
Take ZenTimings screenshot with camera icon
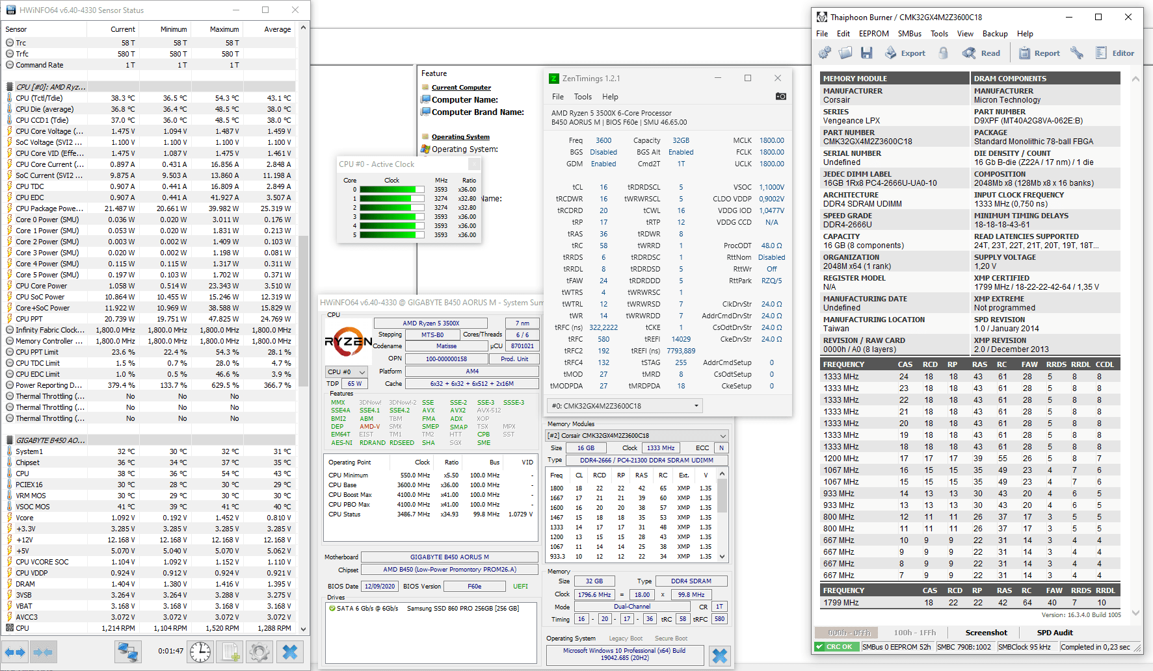pyautogui.click(x=780, y=96)
